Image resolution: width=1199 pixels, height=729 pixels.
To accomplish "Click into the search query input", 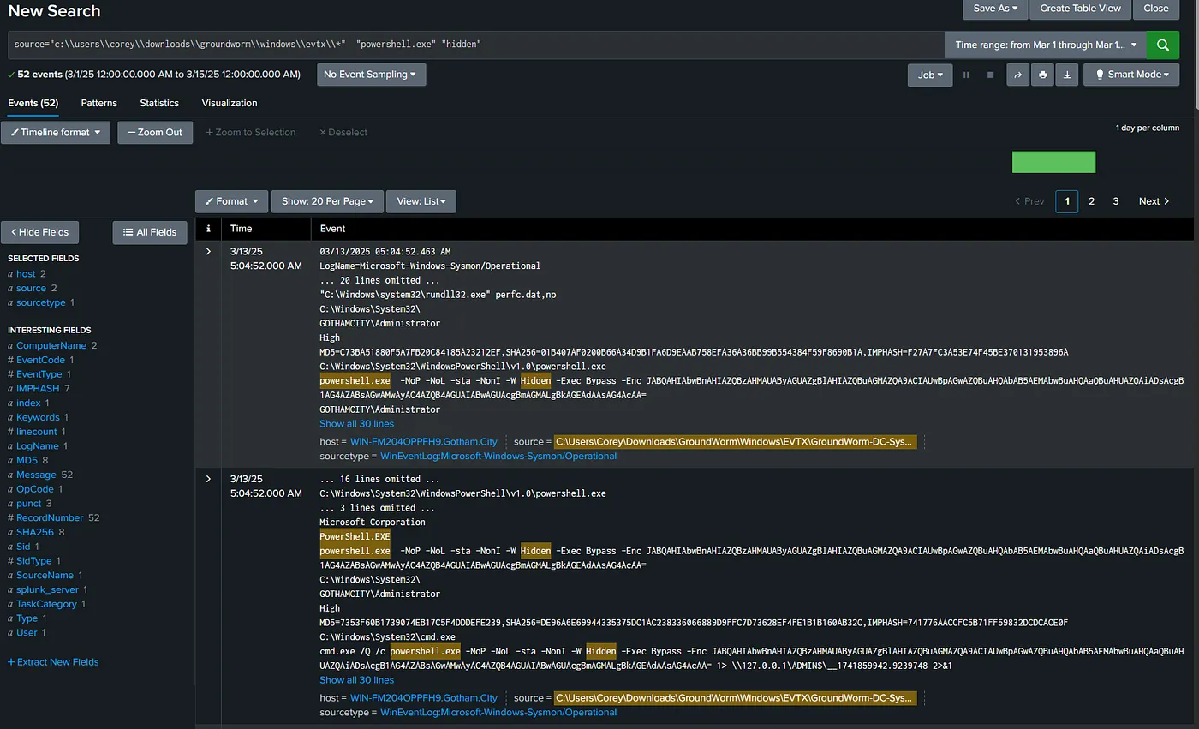I will coord(476,45).
